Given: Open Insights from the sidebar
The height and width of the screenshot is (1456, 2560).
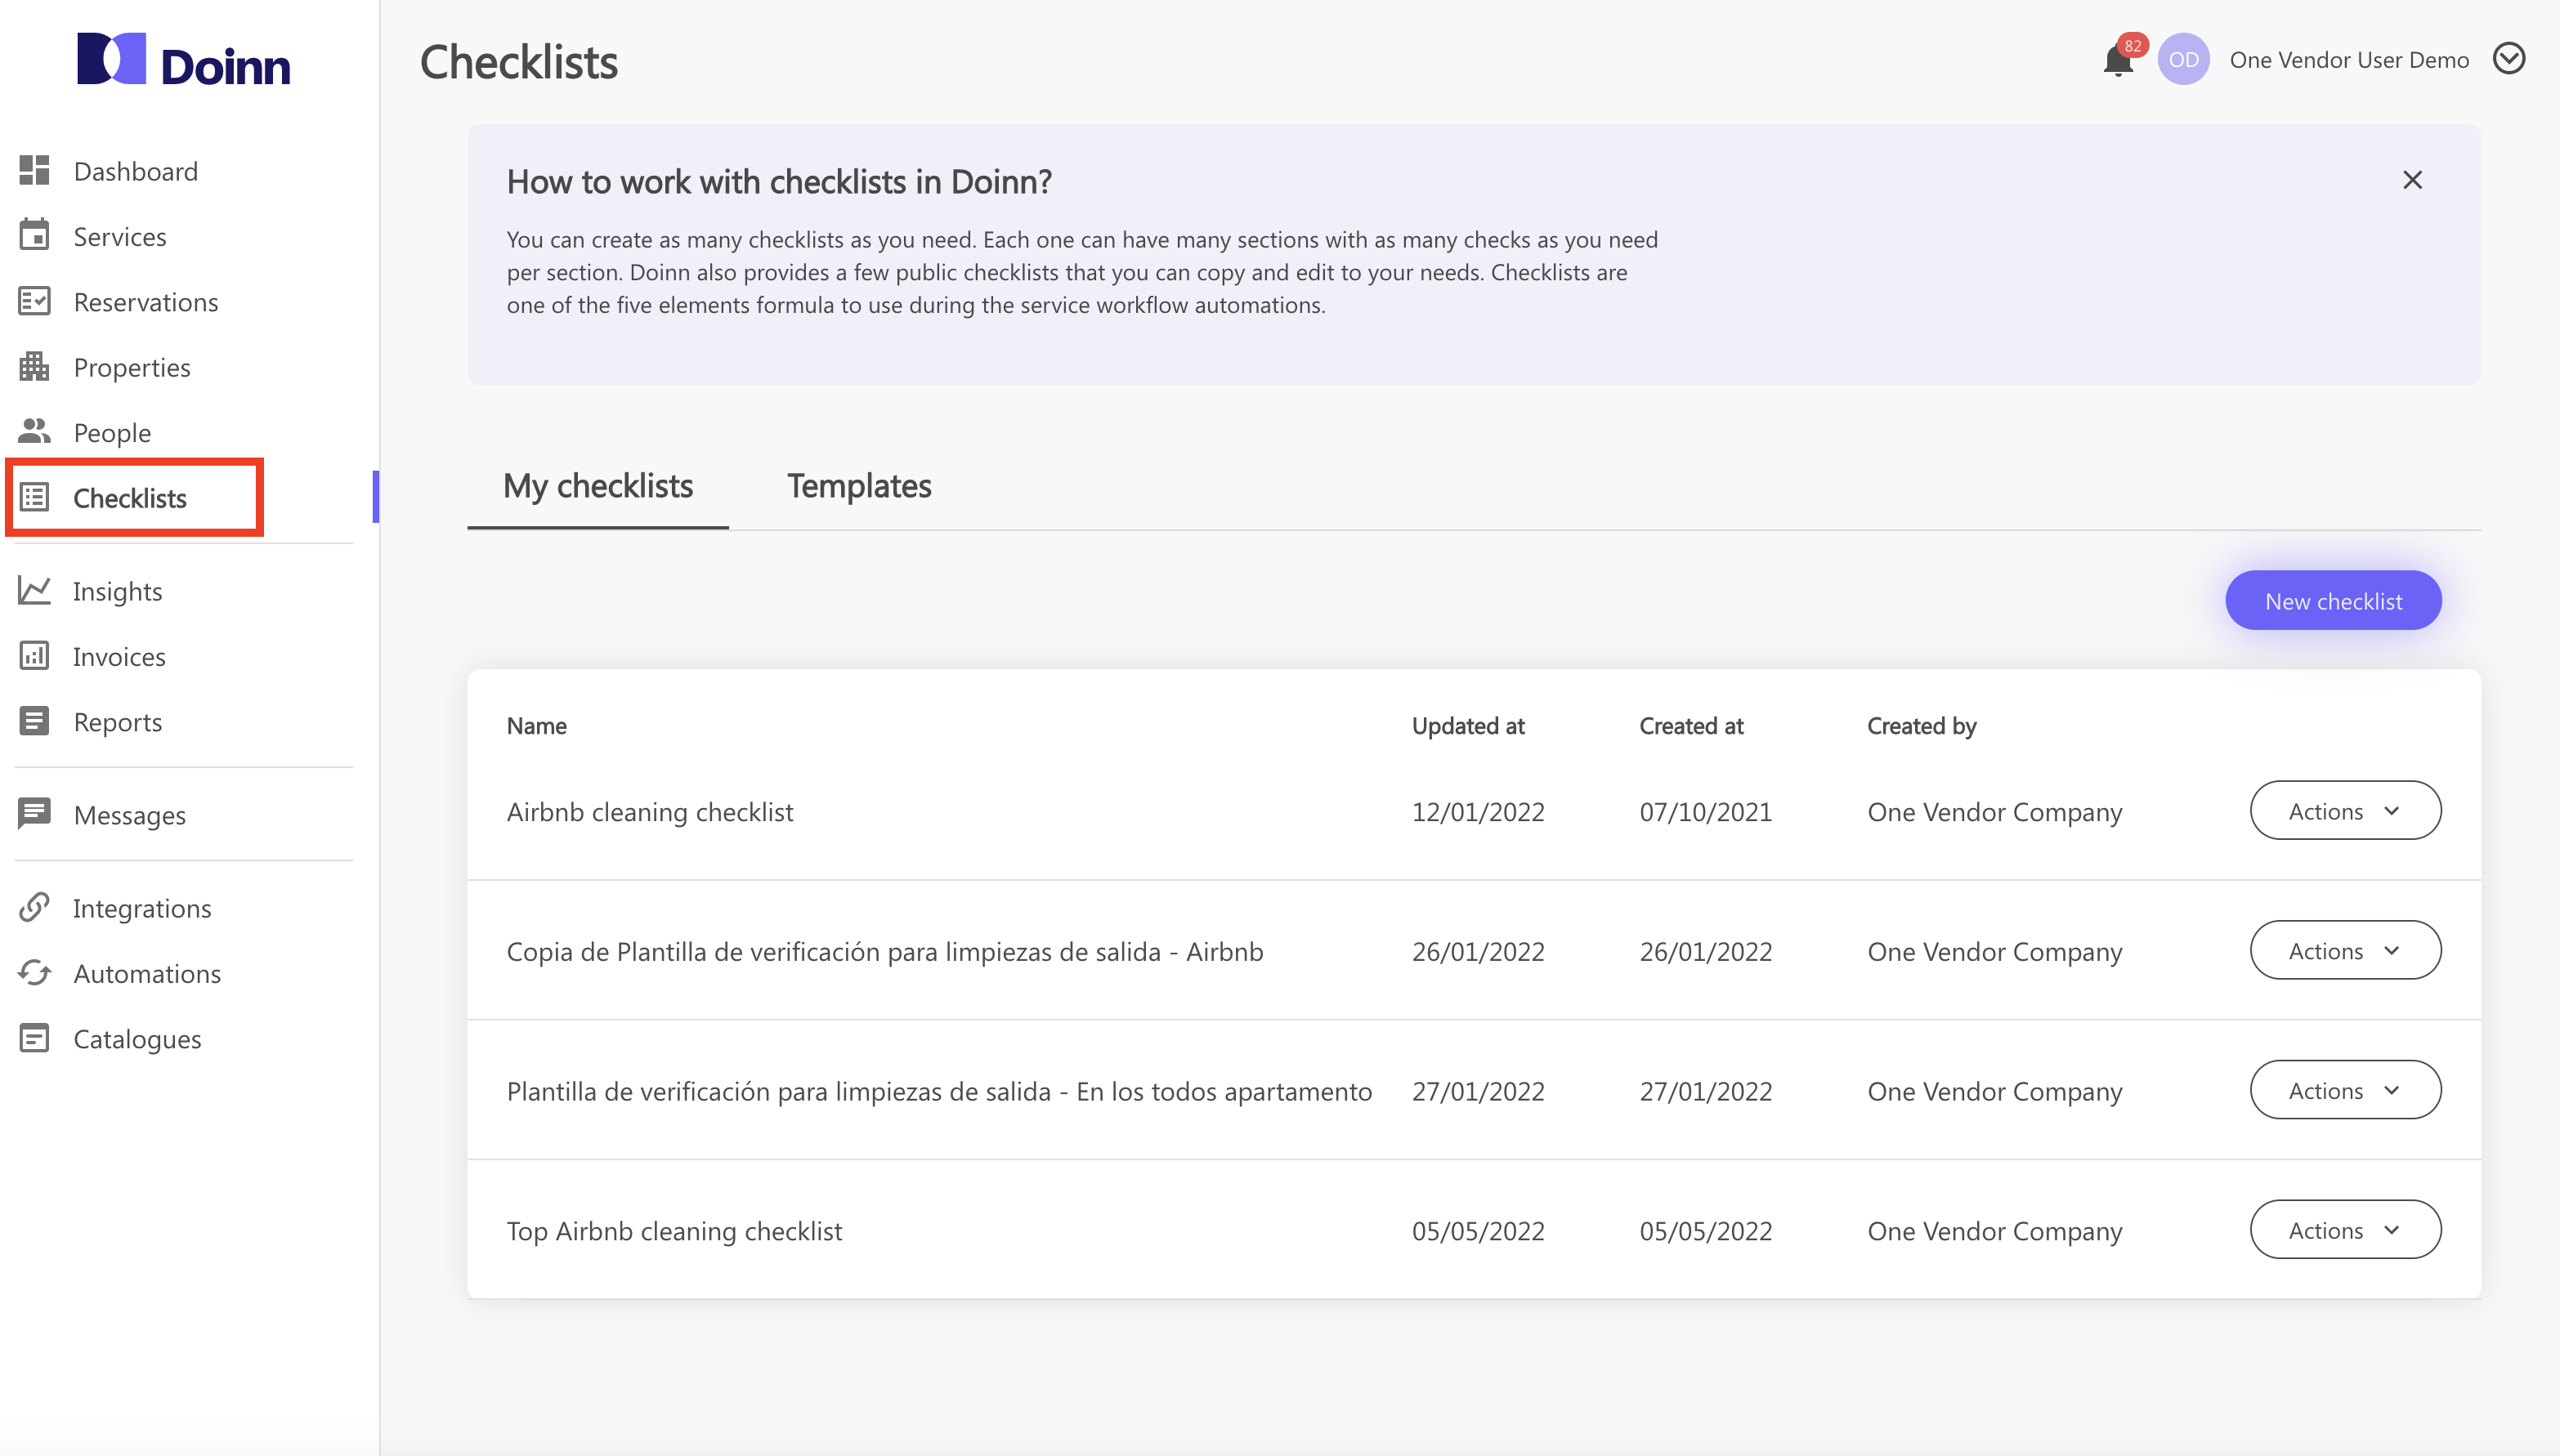Looking at the screenshot, I should [x=117, y=591].
